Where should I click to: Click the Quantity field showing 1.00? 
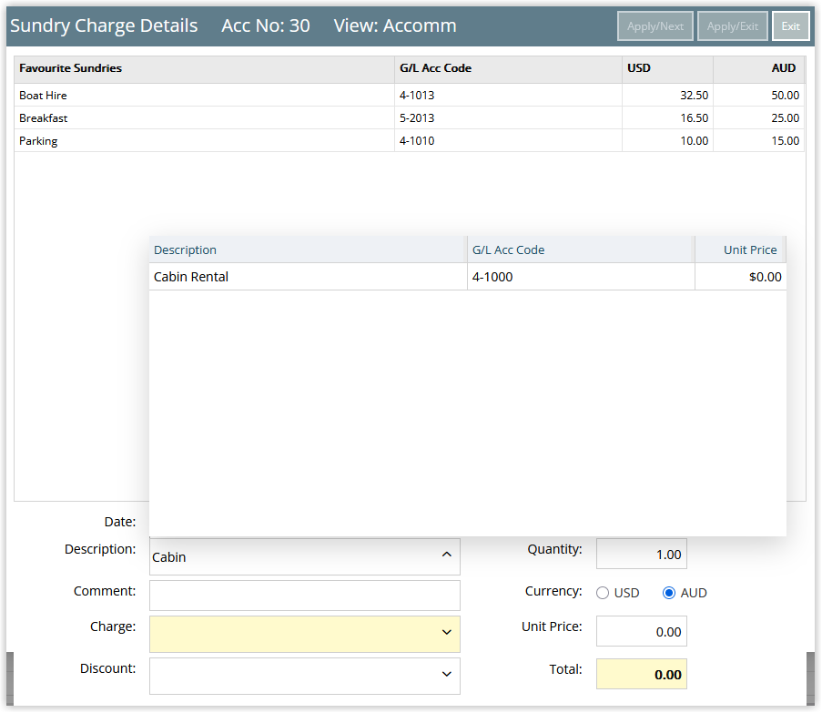642,555
